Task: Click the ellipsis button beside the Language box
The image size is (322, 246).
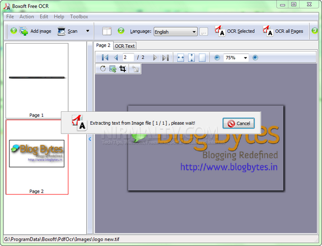Action: (204, 32)
